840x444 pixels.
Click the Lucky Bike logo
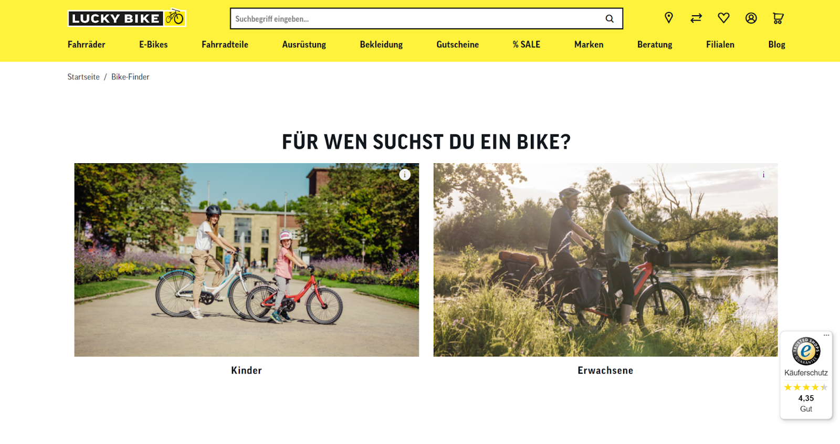click(127, 18)
